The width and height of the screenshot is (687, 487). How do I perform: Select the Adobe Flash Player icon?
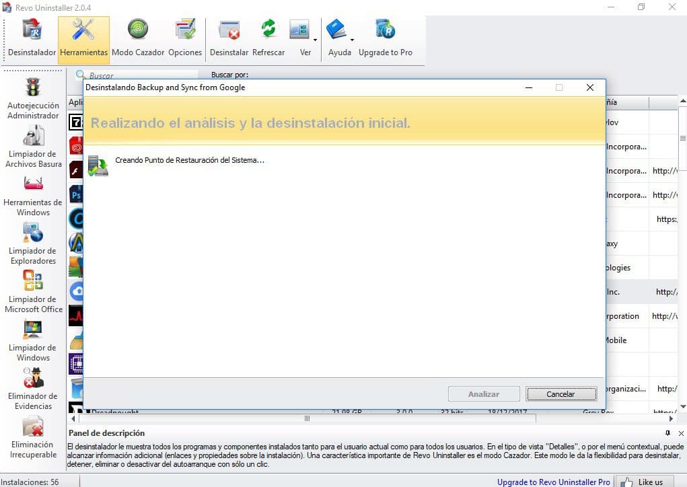coord(76,170)
